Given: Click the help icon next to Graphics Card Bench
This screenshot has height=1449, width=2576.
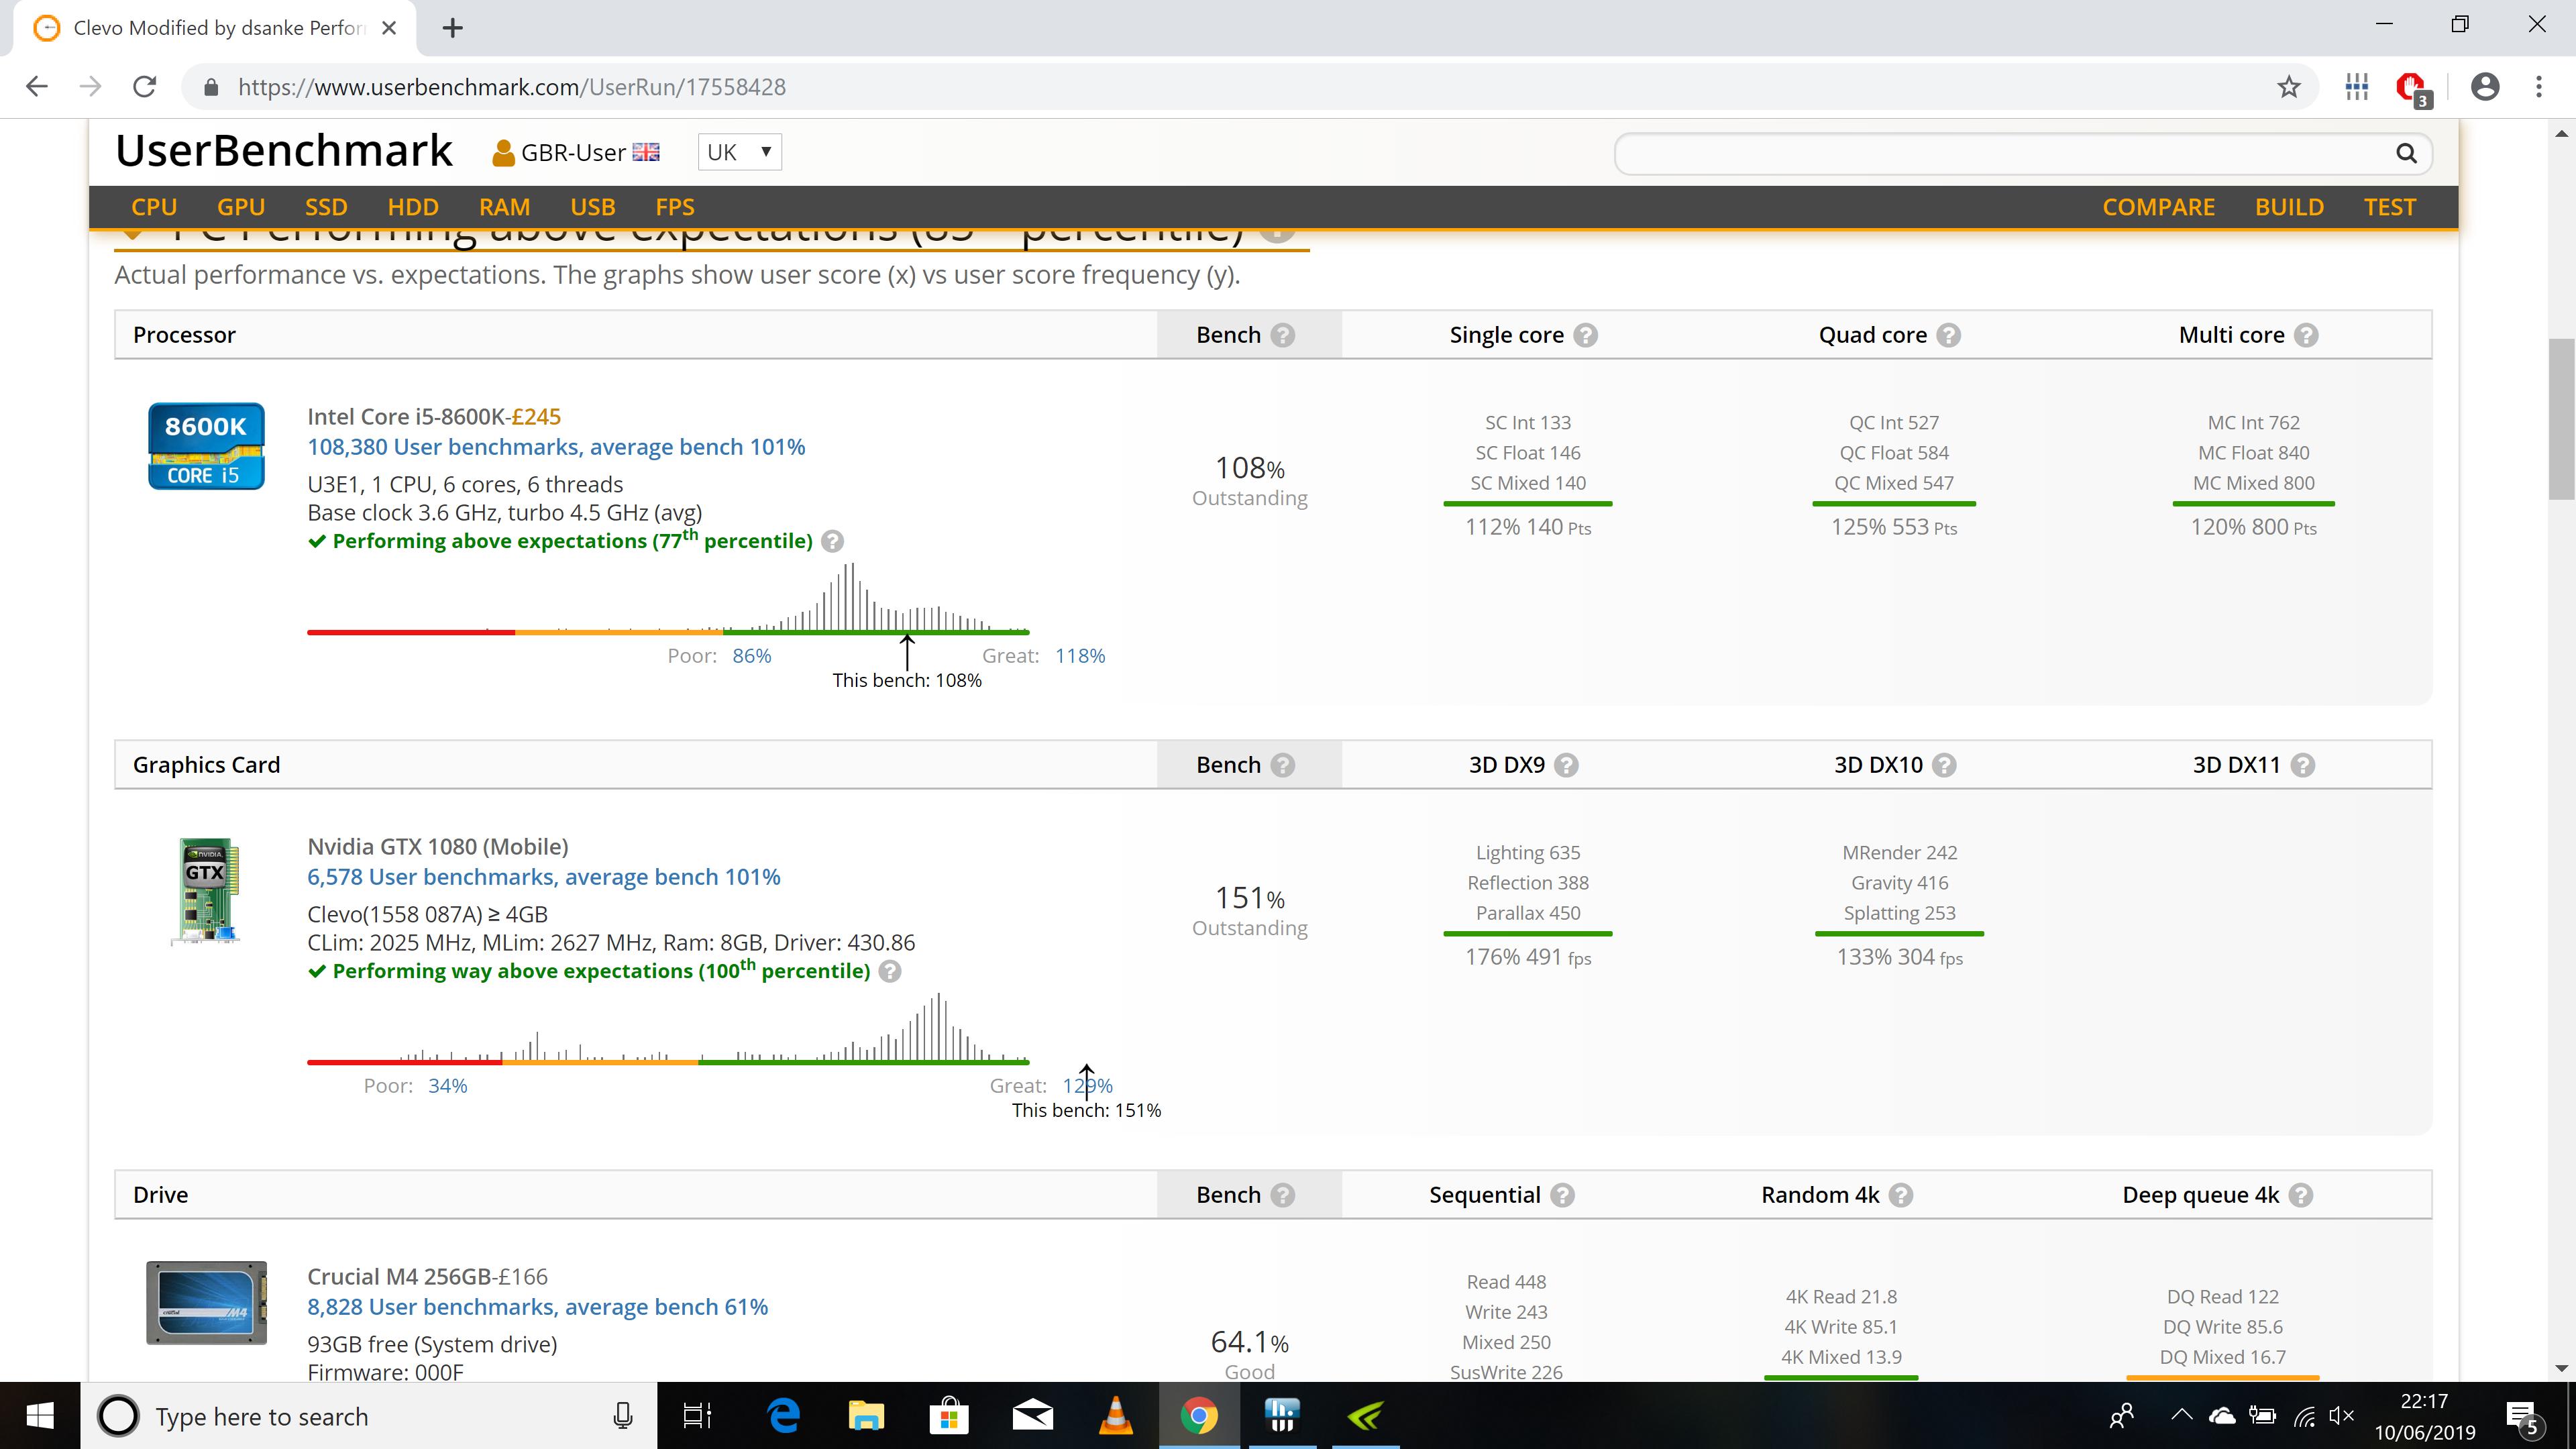Looking at the screenshot, I should pos(1283,765).
